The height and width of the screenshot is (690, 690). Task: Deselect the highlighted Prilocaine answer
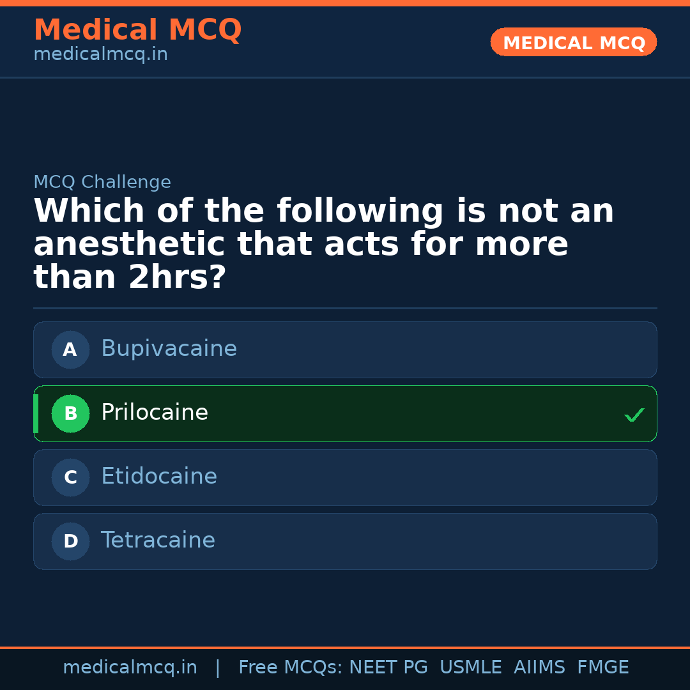345,413
